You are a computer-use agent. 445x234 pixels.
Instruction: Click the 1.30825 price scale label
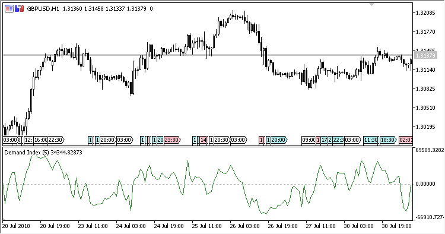point(425,89)
